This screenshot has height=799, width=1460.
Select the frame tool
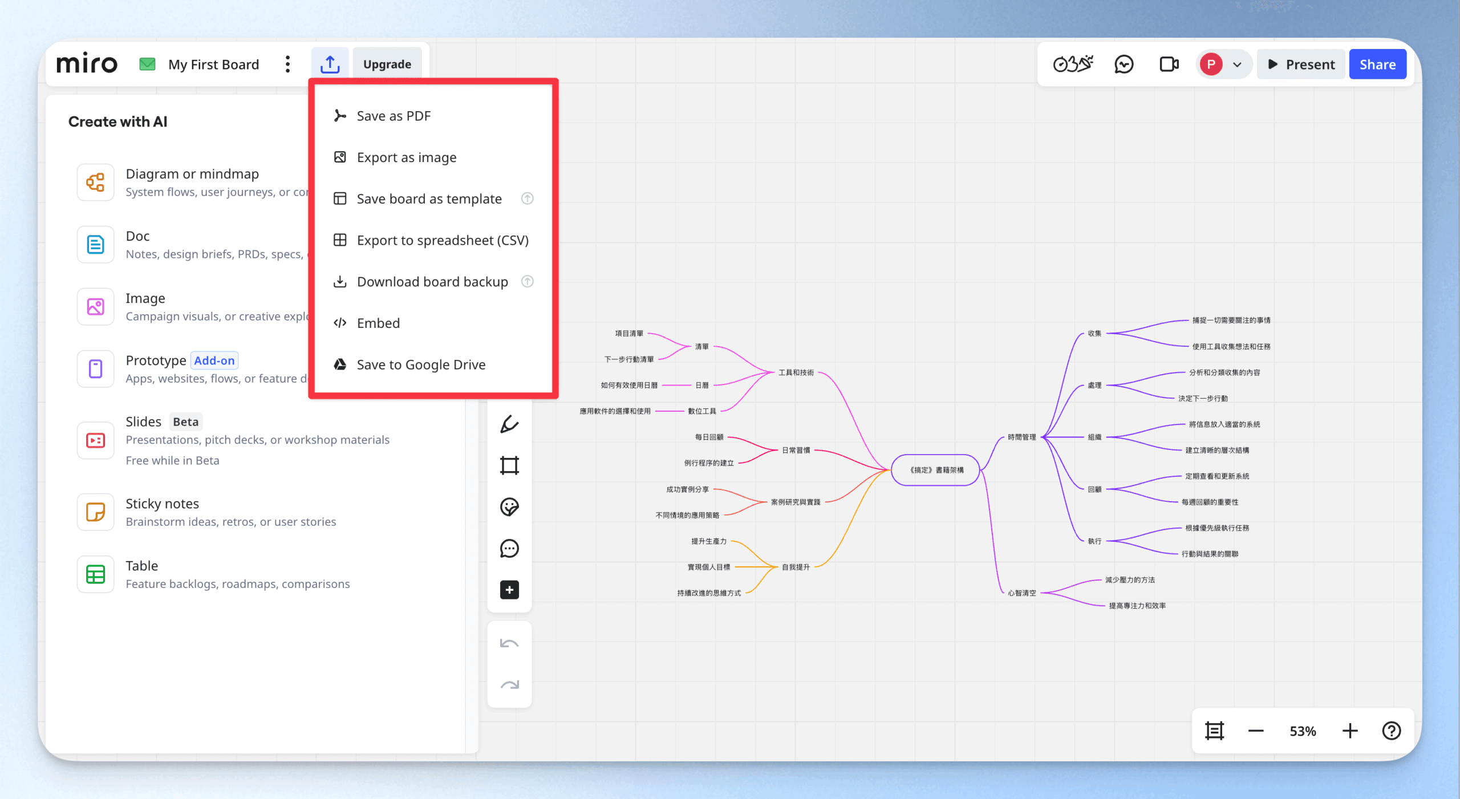[x=509, y=465]
